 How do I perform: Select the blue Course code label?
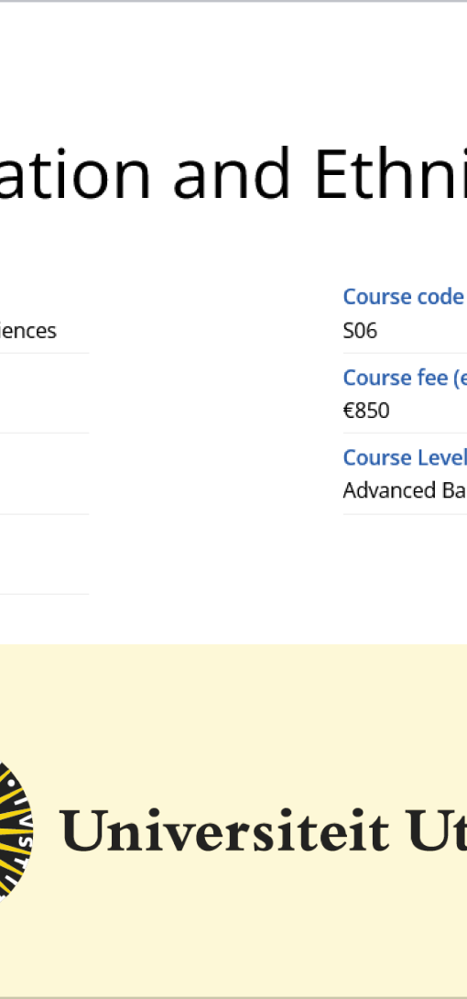click(x=404, y=297)
